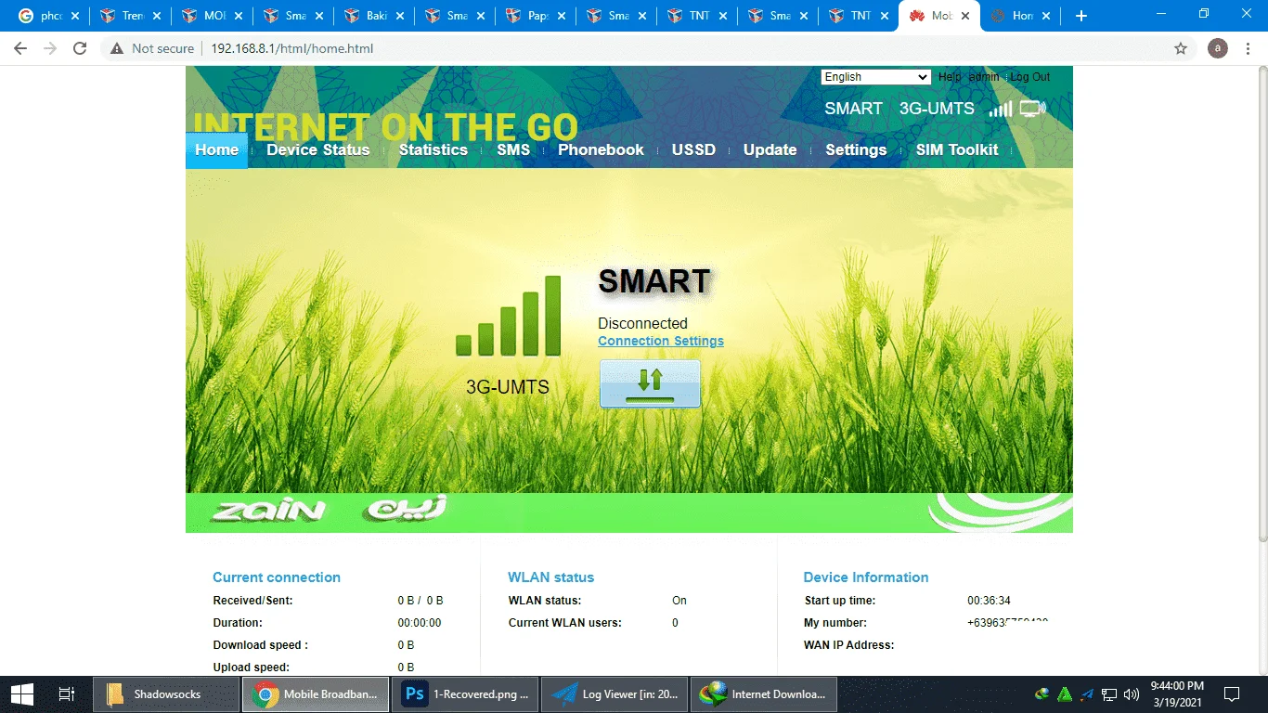The image size is (1268, 713).
Task: Open the network icon in system tray
Action: 1109,694
